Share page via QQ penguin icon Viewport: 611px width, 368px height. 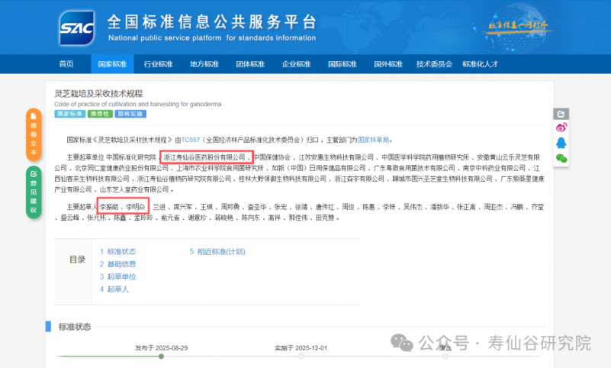point(561,143)
